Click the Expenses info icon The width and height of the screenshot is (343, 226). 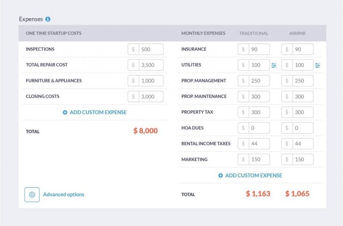[48, 19]
